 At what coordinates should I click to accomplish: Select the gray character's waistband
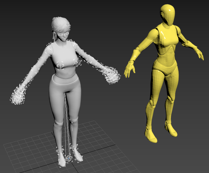(x=65, y=80)
